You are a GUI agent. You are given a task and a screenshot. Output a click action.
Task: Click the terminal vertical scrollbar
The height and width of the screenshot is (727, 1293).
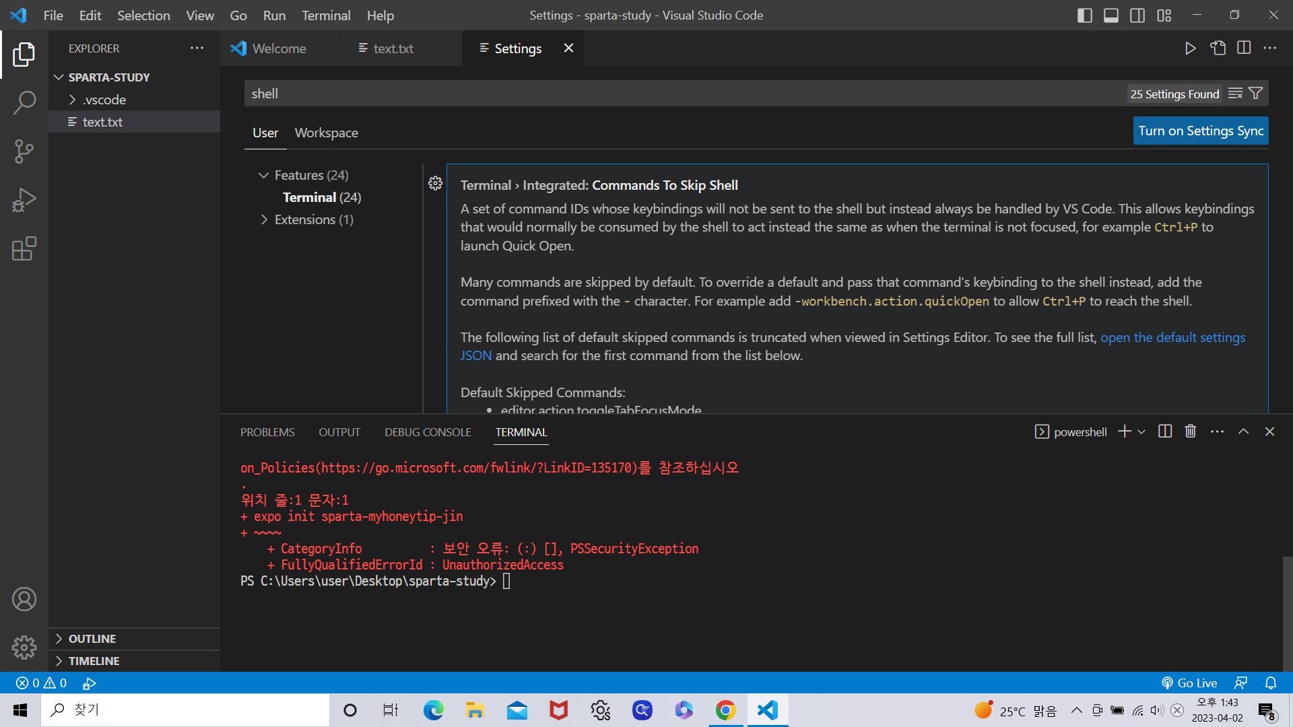coord(1288,613)
